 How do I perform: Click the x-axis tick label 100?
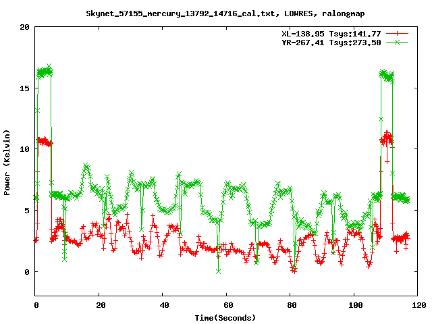click(356, 305)
